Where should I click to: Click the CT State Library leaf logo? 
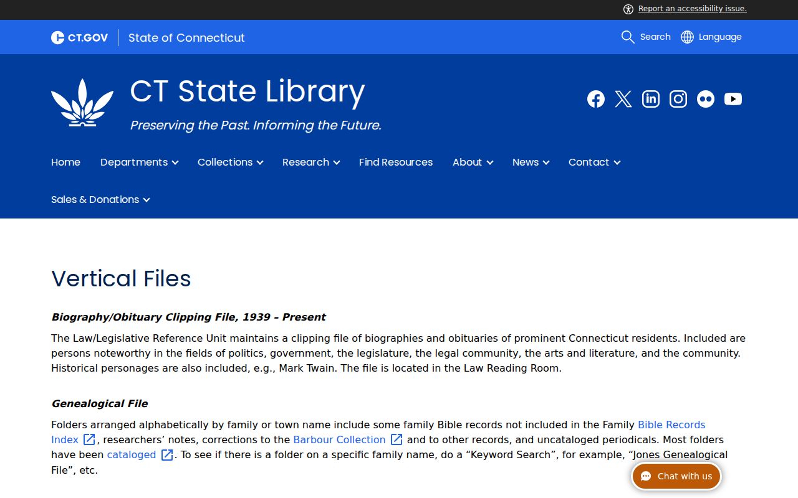(82, 103)
